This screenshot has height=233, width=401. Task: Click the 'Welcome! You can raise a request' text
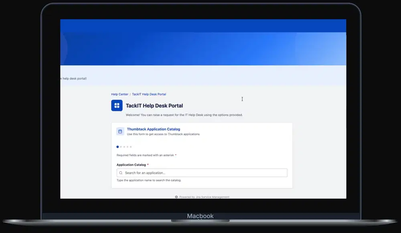click(184, 115)
